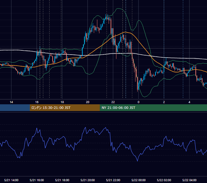Click the 5/21 20:00 time label

point(88,180)
